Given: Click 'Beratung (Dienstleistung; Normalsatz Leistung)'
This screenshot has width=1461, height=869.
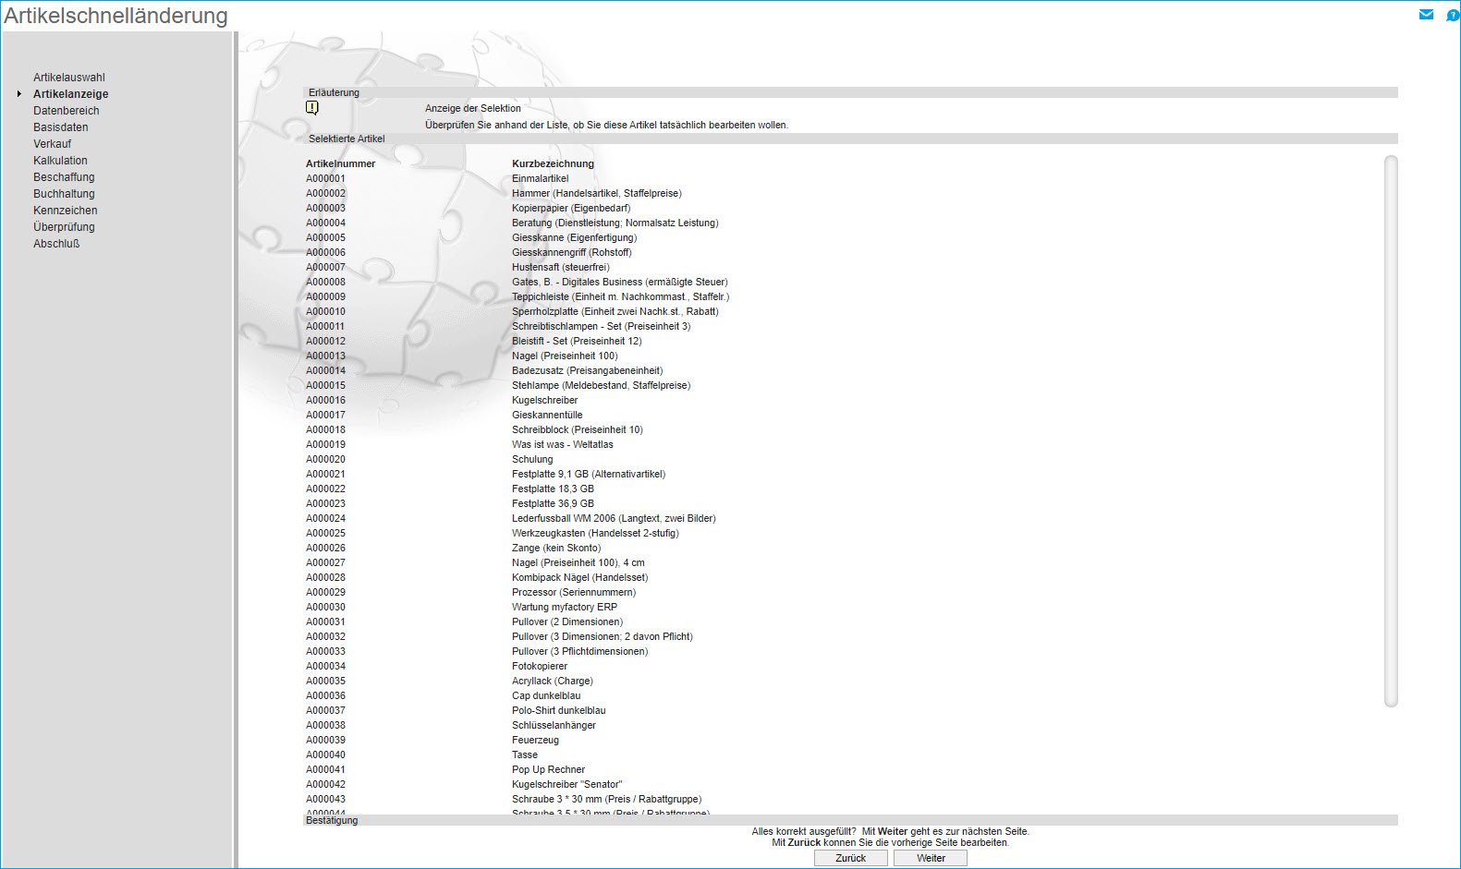Looking at the screenshot, I should (x=615, y=223).
